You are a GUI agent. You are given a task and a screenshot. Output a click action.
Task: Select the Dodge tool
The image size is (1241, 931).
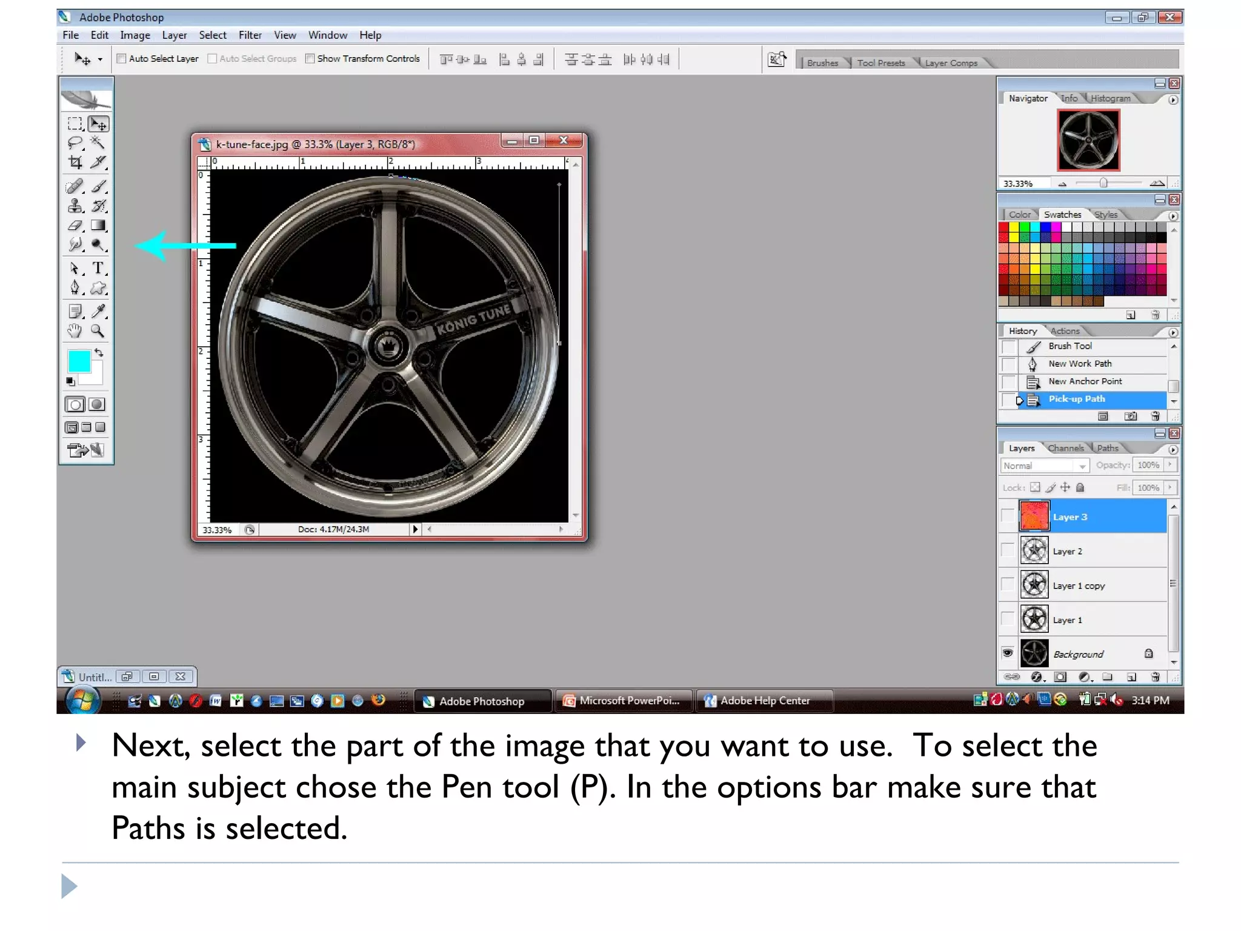tap(98, 244)
